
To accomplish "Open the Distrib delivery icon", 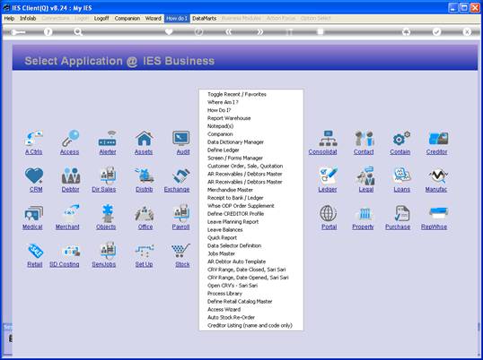I will pos(145,176).
